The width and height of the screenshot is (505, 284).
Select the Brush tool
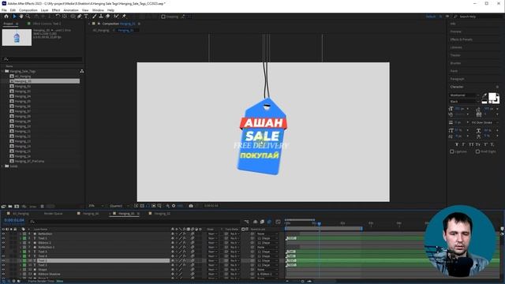pyautogui.click(x=95, y=16)
